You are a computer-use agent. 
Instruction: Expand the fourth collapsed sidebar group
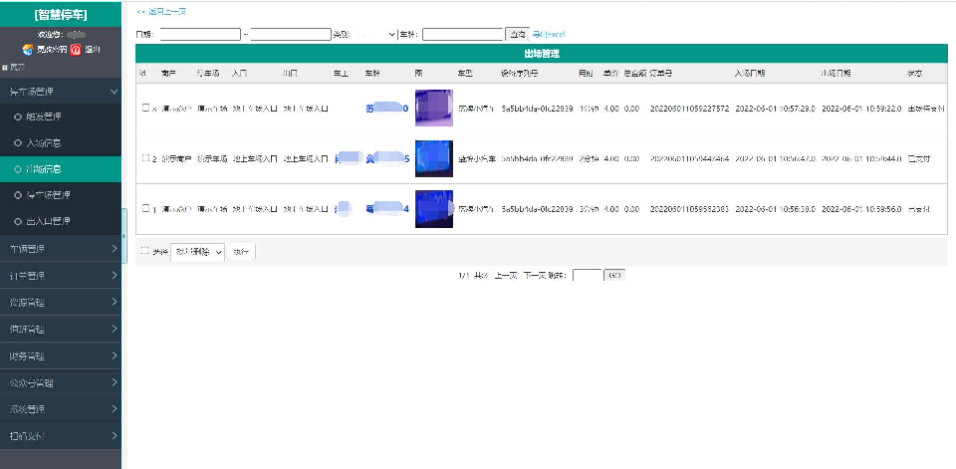pyautogui.click(x=61, y=330)
